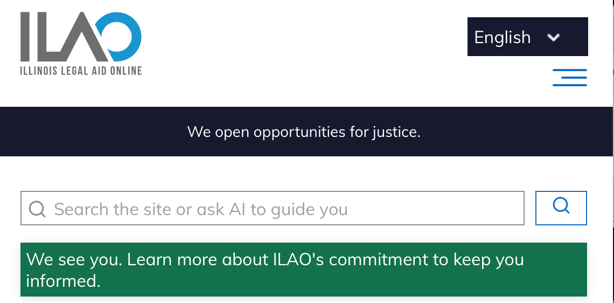Screen dimensions: 614x303
Task: Focus the "Search the site or ask AI" field
Action: [x=272, y=208]
